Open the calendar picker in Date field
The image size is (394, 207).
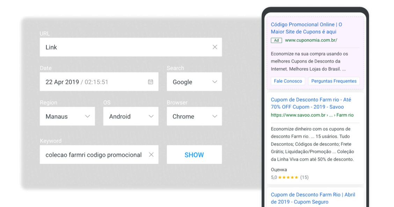point(151,82)
